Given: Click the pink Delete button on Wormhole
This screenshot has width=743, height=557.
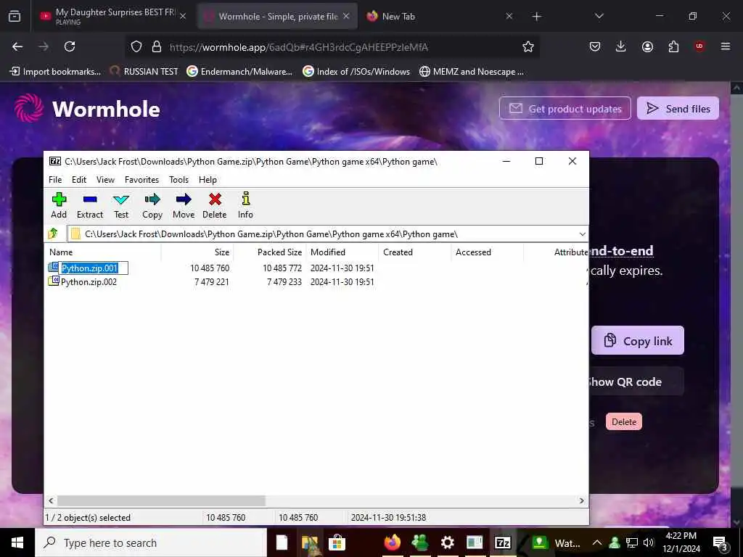Looking at the screenshot, I should 623,421.
